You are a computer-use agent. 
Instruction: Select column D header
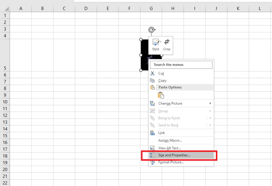click(x=86, y=8)
